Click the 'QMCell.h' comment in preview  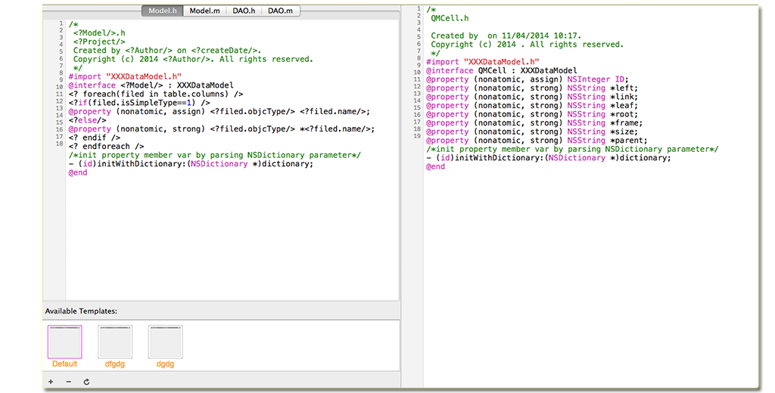point(450,18)
